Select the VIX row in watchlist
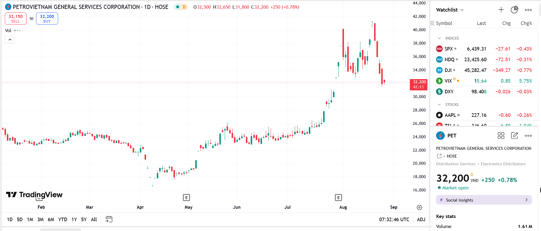This screenshot has width=541, height=231. [x=484, y=81]
